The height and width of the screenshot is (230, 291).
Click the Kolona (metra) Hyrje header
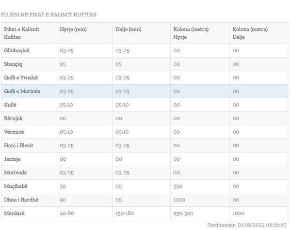pyautogui.click(x=191, y=33)
